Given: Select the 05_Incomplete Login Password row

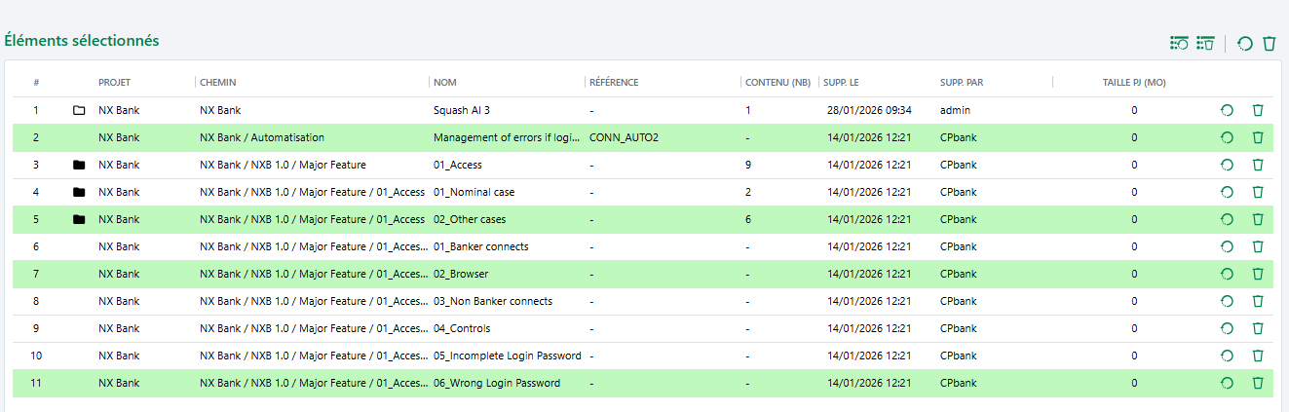Looking at the screenshot, I should point(507,356).
